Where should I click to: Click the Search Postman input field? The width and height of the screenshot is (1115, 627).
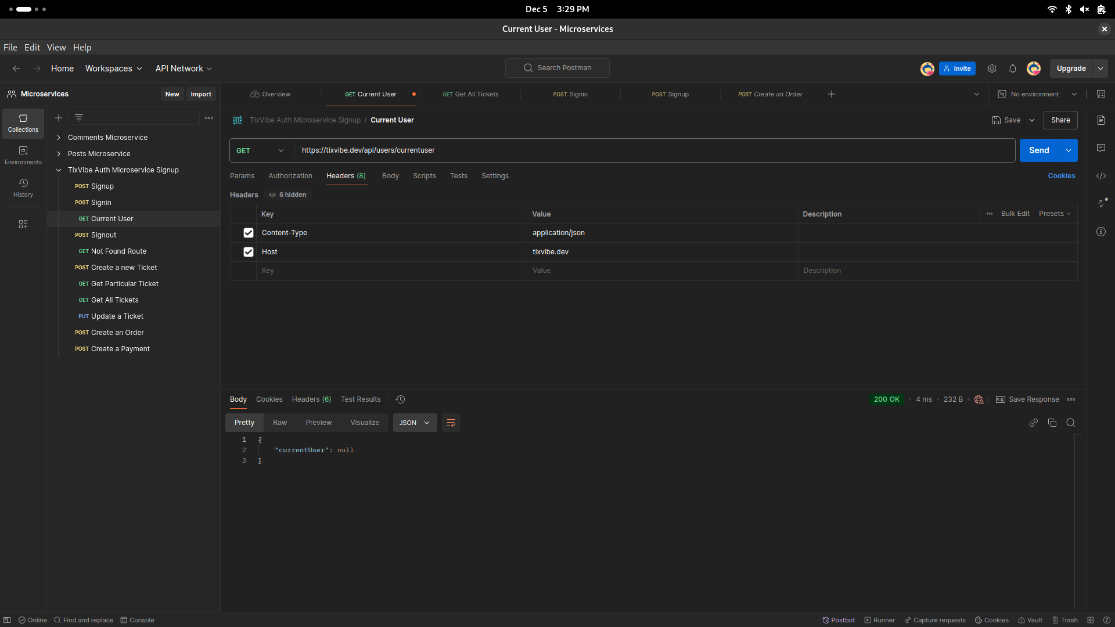pos(557,68)
